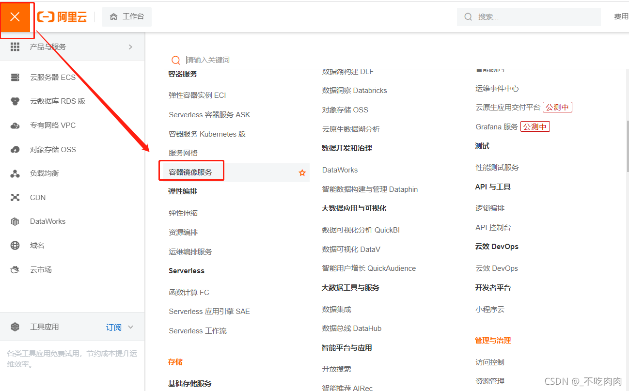Click the orange keyword search icon

click(176, 60)
